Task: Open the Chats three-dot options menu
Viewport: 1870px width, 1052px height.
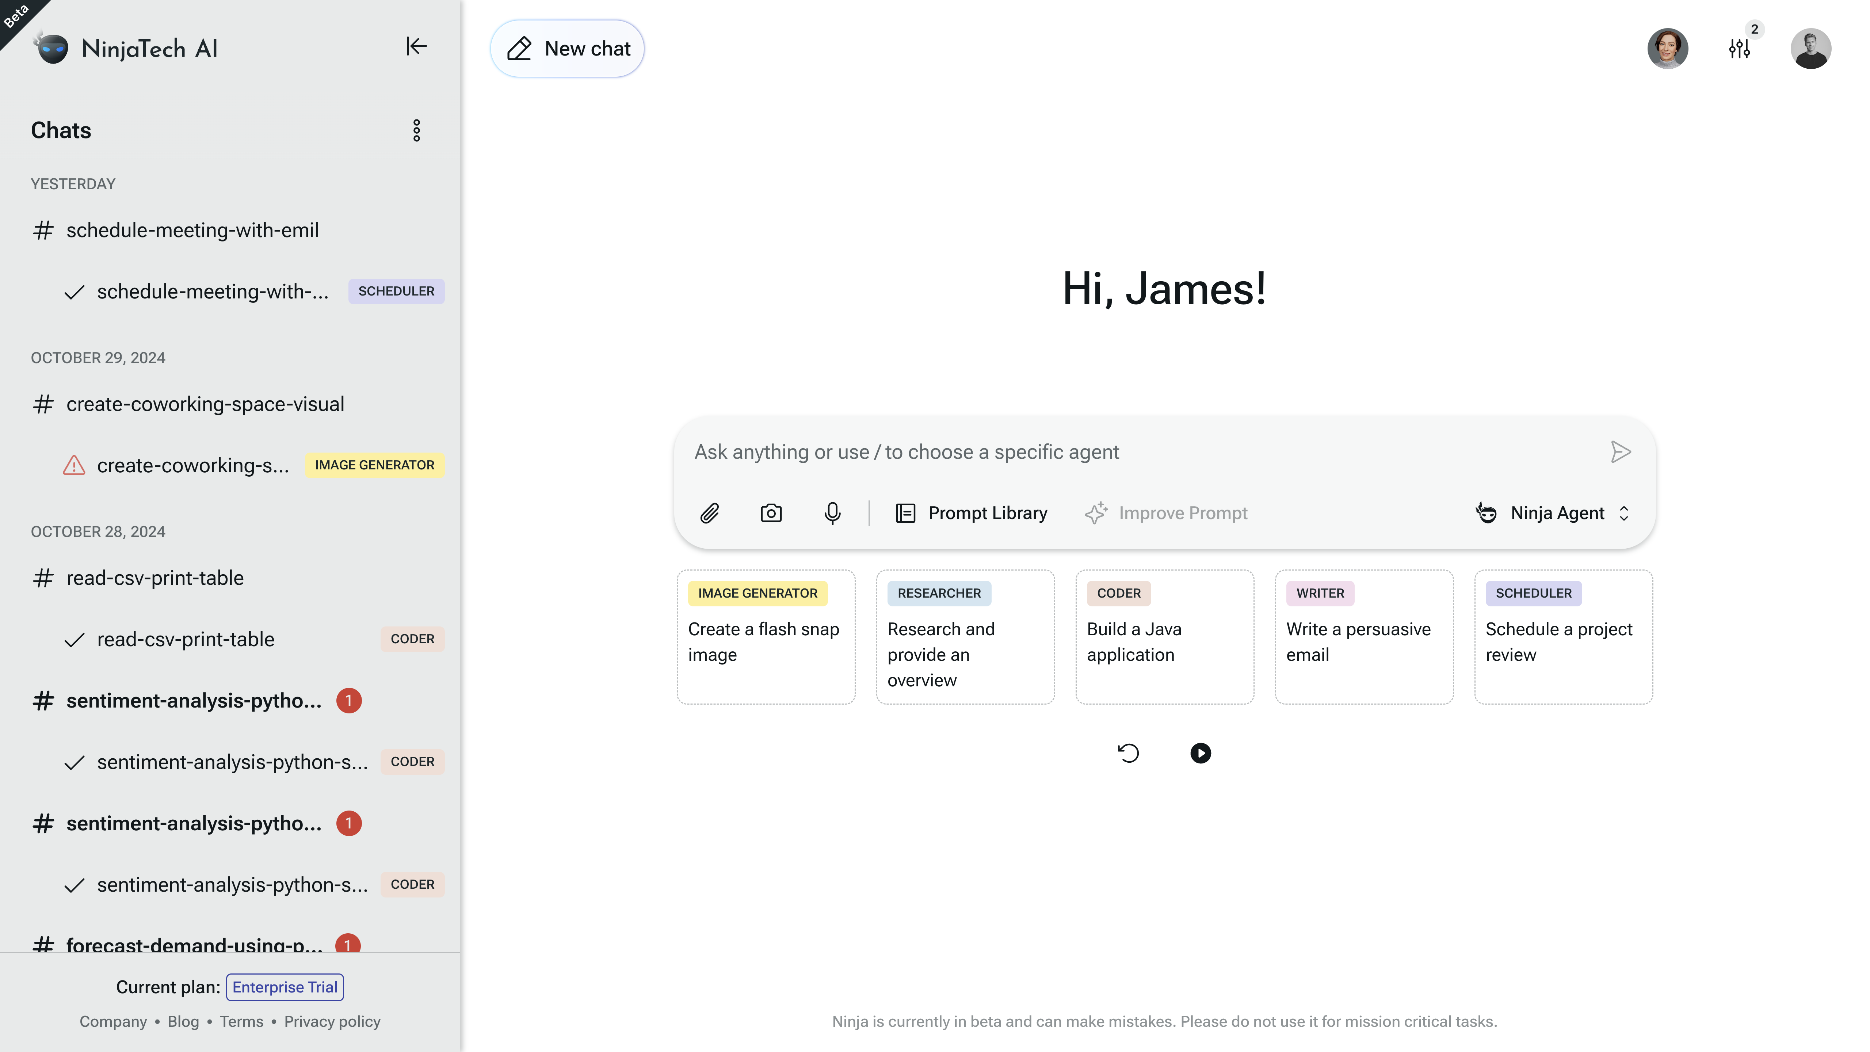Action: pos(416,131)
